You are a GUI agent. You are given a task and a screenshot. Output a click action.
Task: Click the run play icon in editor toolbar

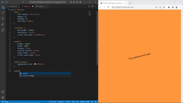[89, 6]
